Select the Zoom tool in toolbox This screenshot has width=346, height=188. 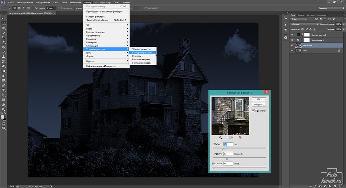3,109
